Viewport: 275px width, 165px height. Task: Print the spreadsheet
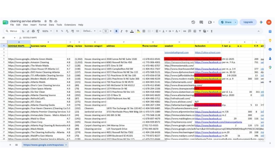point(33,31)
